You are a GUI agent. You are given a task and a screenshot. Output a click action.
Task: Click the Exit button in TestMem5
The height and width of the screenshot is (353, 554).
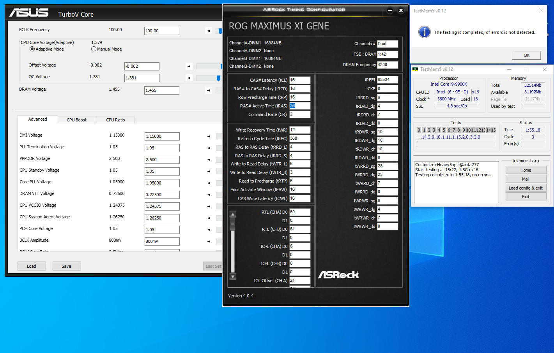[526, 197]
